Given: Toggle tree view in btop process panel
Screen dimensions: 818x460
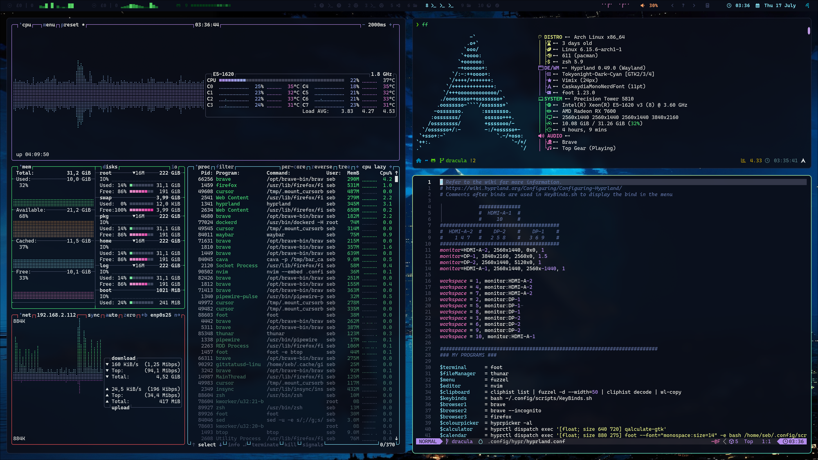Looking at the screenshot, I should click(344, 167).
